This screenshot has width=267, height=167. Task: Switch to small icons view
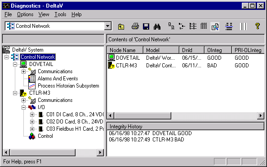182,26
